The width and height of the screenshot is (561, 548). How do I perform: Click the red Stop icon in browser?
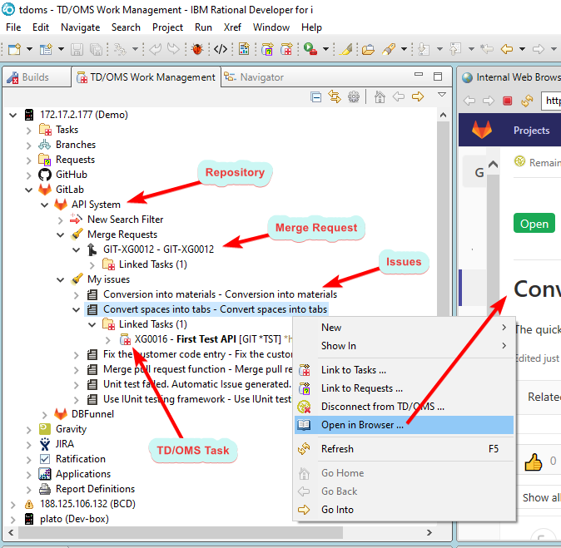pyautogui.click(x=508, y=101)
